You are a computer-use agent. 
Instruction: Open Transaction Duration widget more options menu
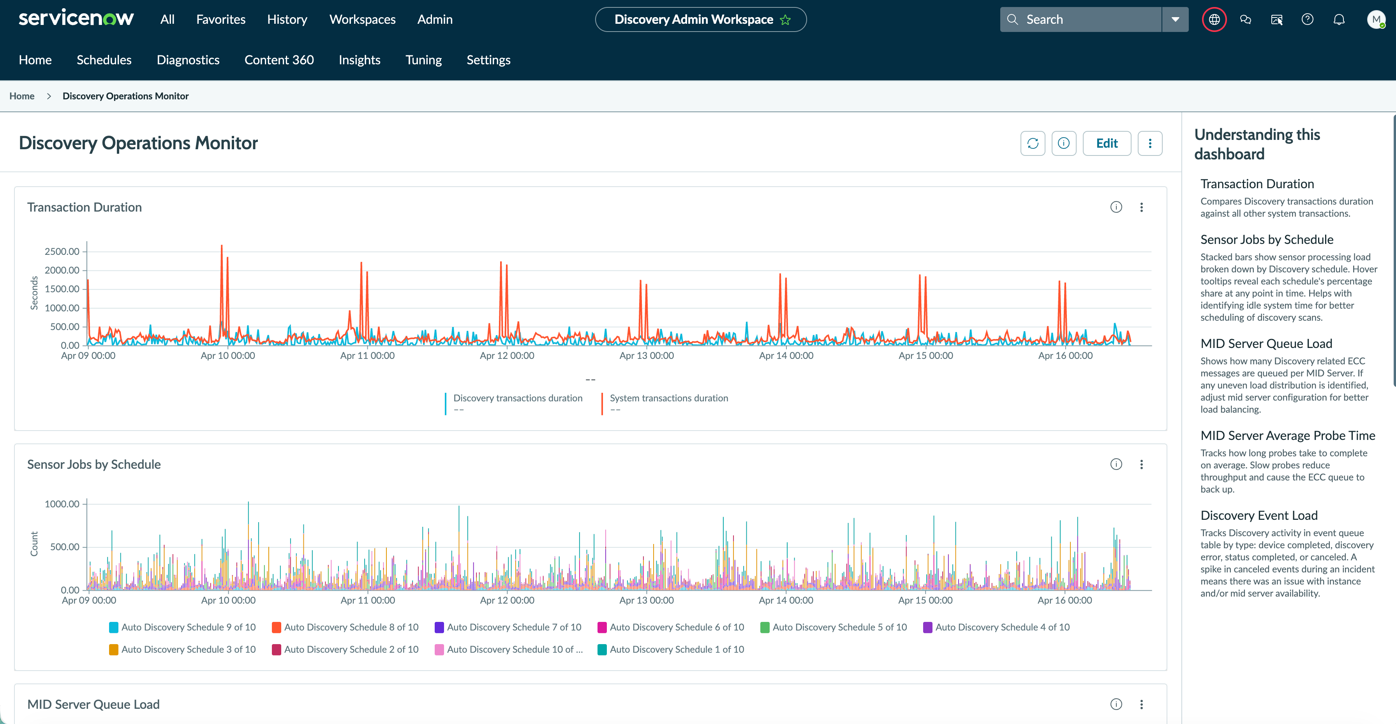(x=1141, y=207)
